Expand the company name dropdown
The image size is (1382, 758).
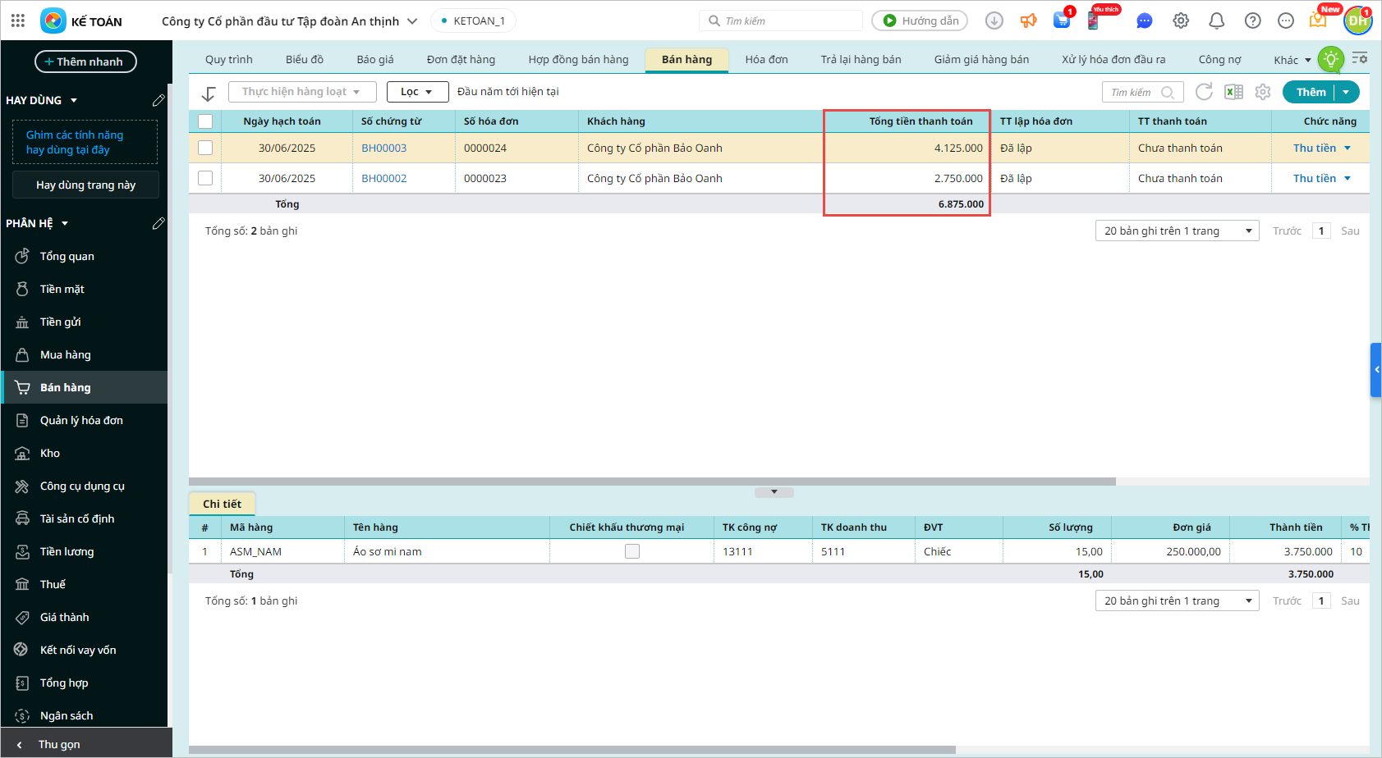(412, 21)
